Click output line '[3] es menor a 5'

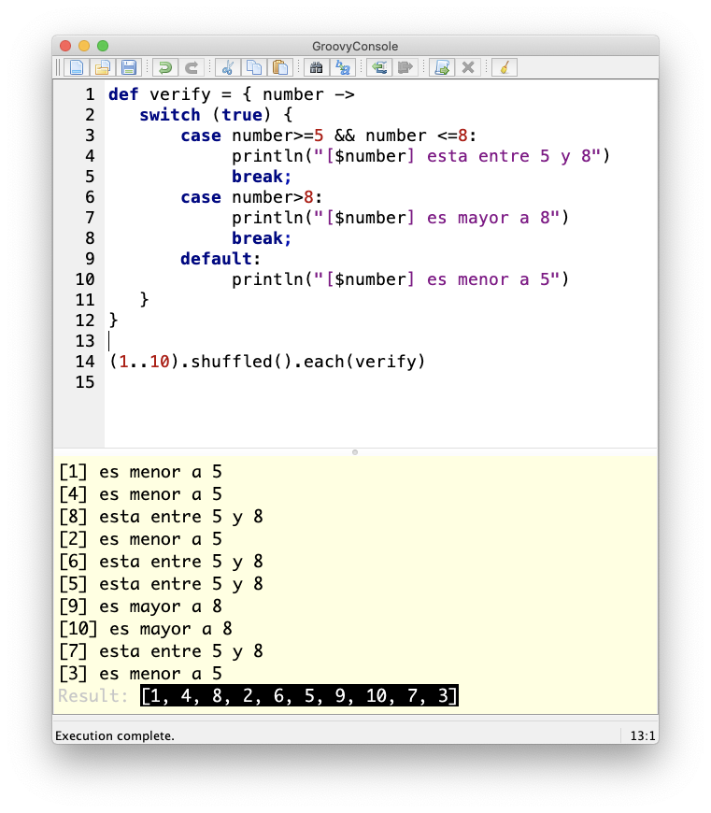pyautogui.click(x=140, y=674)
